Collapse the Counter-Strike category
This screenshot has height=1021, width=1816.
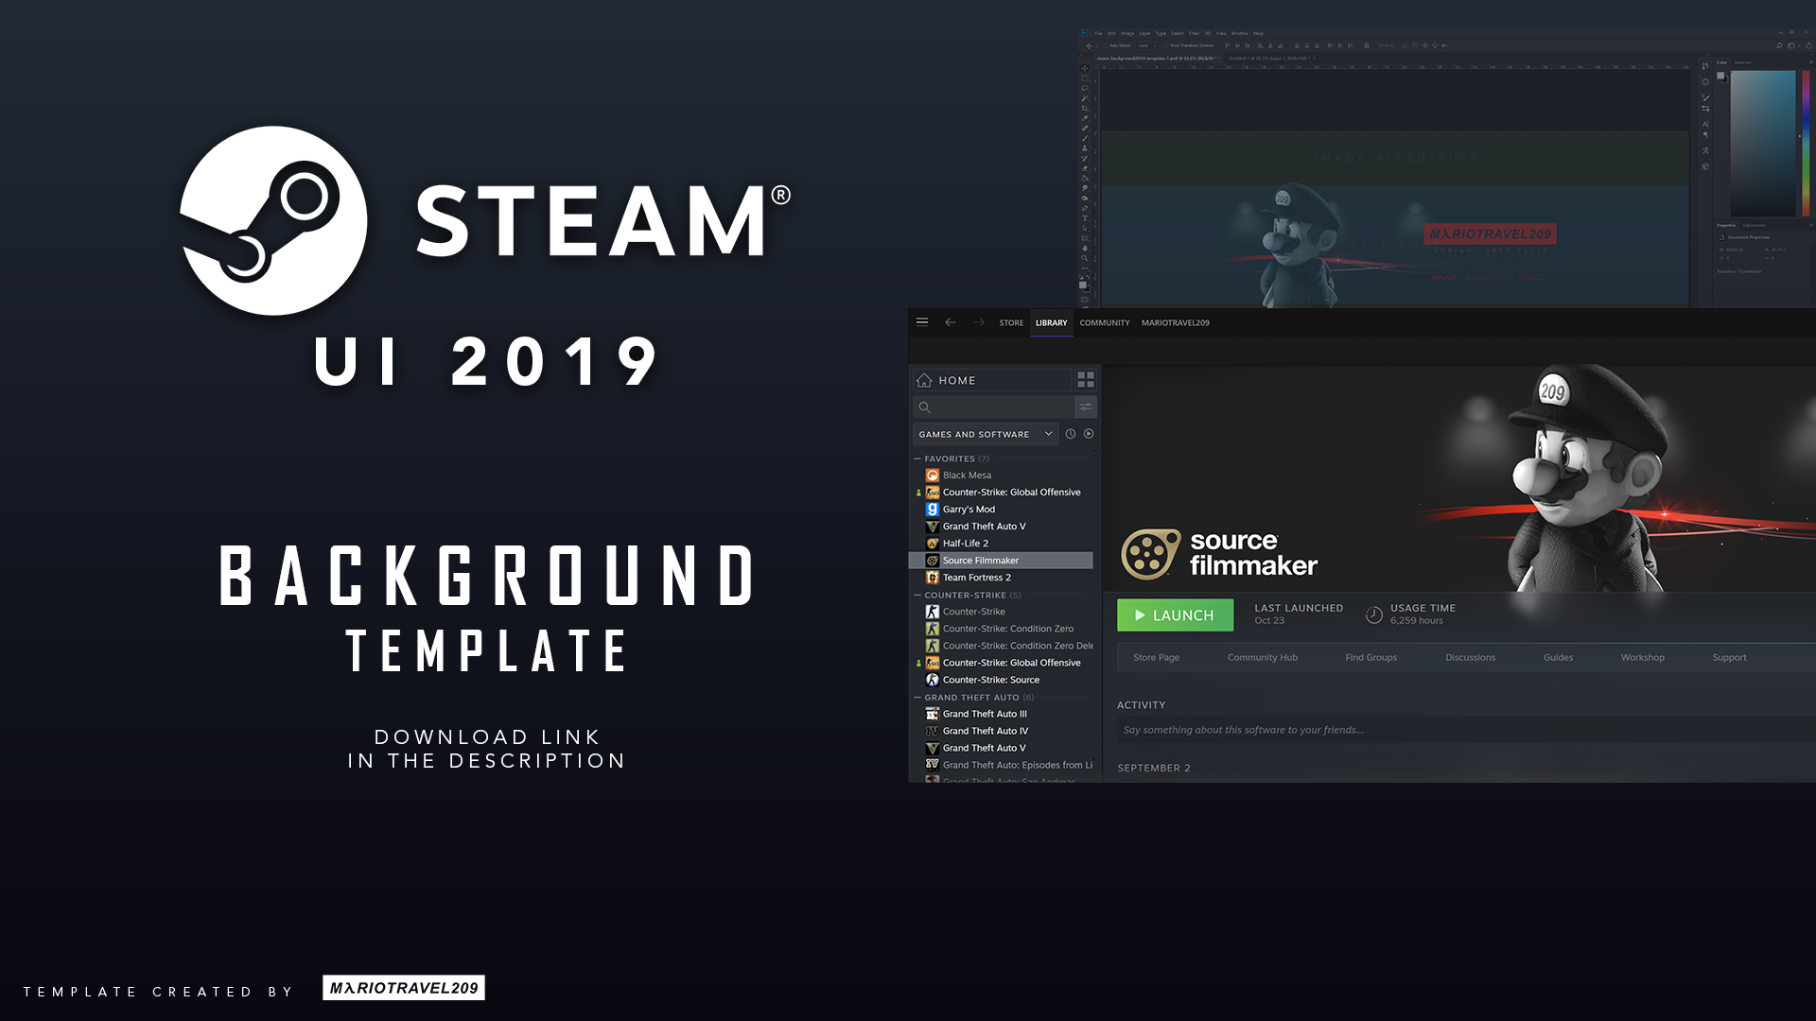pos(917,595)
